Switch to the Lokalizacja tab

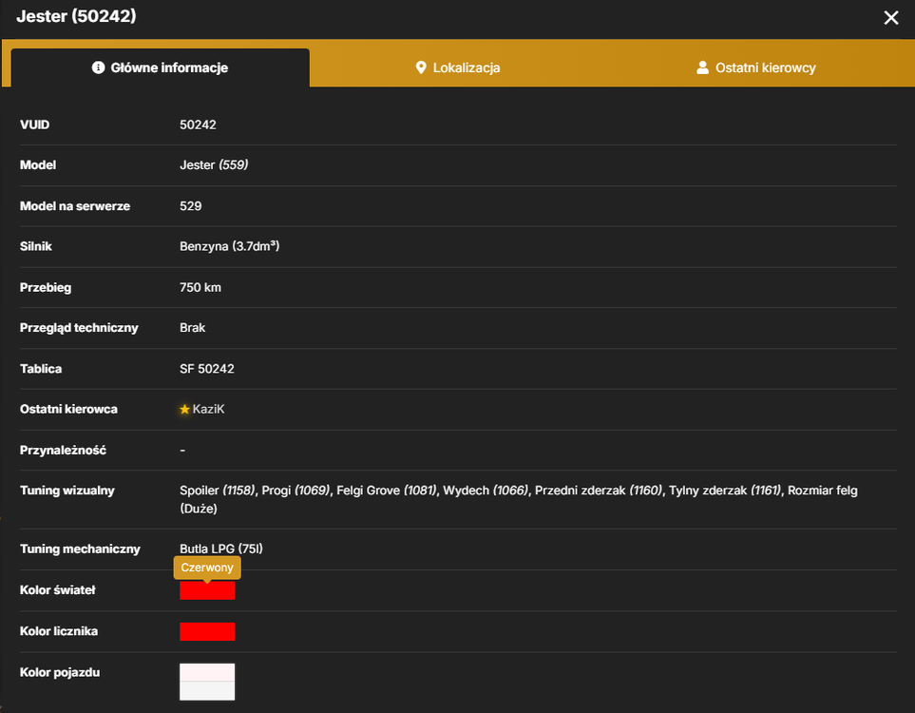pos(458,67)
